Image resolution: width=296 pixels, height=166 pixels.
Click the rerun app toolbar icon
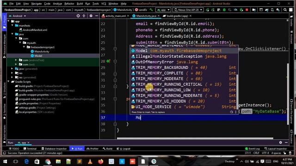[x=208, y=10]
